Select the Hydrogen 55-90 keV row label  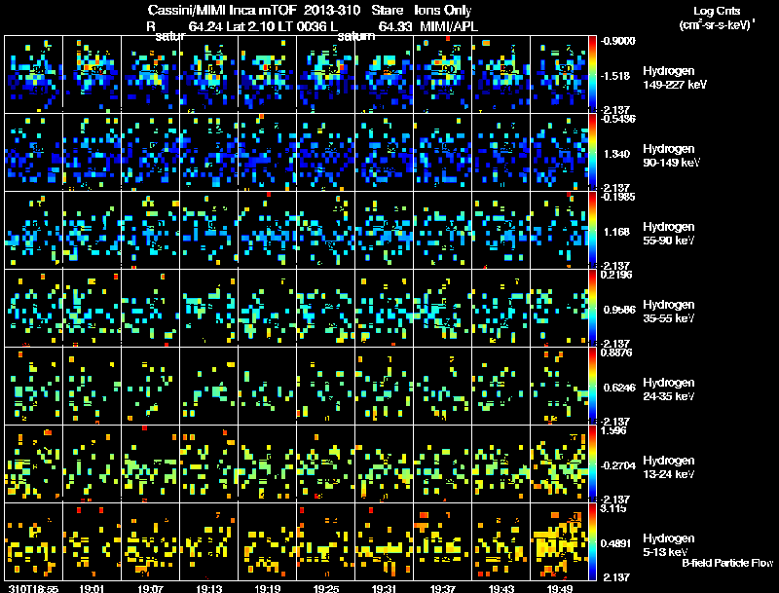pyautogui.click(x=669, y=234)
